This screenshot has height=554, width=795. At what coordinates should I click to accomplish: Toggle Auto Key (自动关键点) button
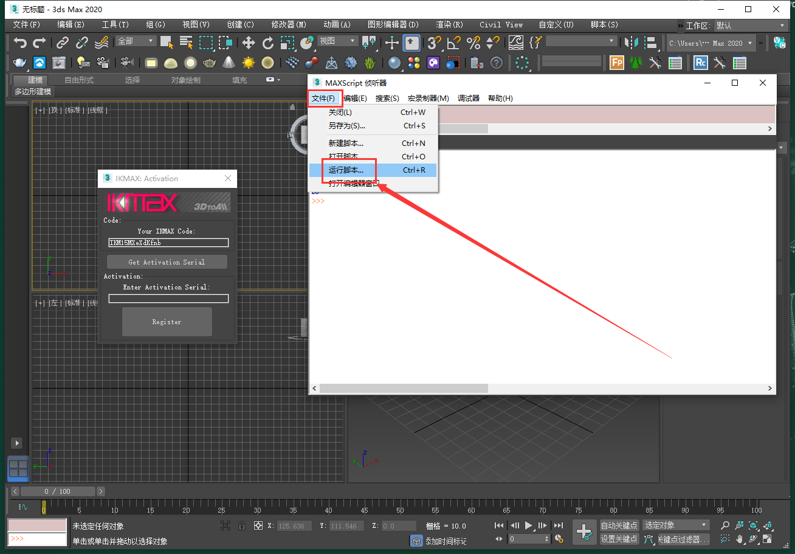(x=619, y=525)
